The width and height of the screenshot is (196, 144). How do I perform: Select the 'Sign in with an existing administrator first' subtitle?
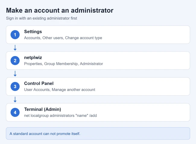(42, 18)
